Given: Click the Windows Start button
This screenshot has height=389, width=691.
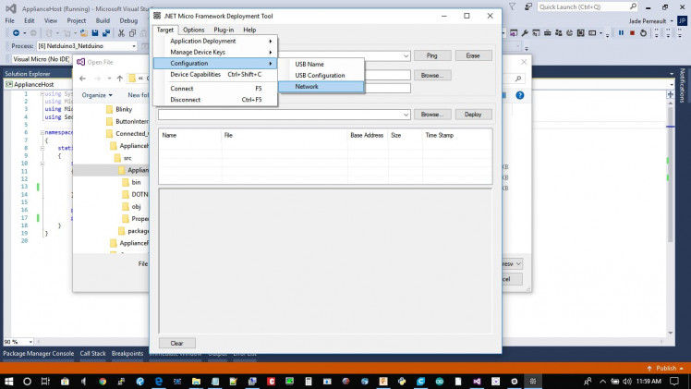Looking at the screenshot, I should (x=8, y=381).
